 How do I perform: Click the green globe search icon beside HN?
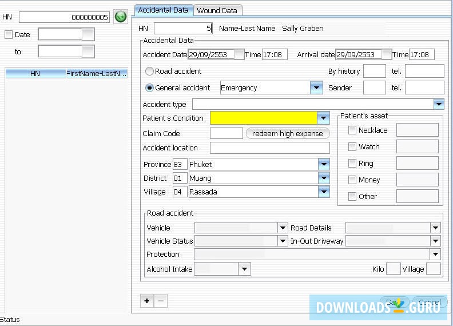click(x=121, y=17)
